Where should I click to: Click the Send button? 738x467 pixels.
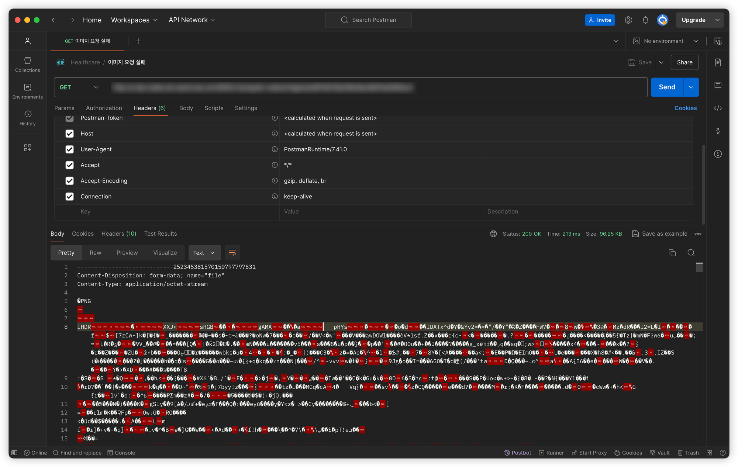coord(667,87)
